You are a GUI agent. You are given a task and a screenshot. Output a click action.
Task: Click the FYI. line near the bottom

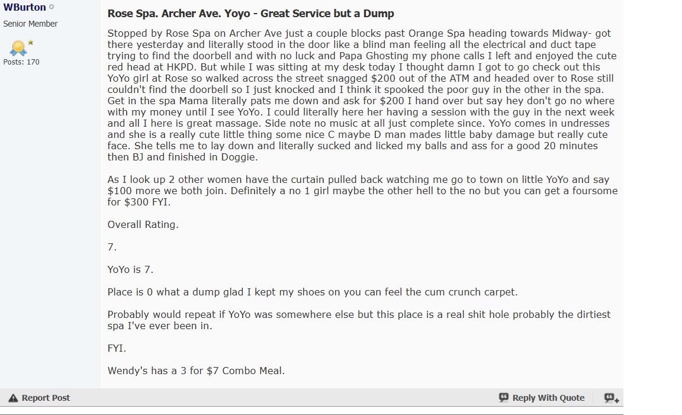click(117, 349)
